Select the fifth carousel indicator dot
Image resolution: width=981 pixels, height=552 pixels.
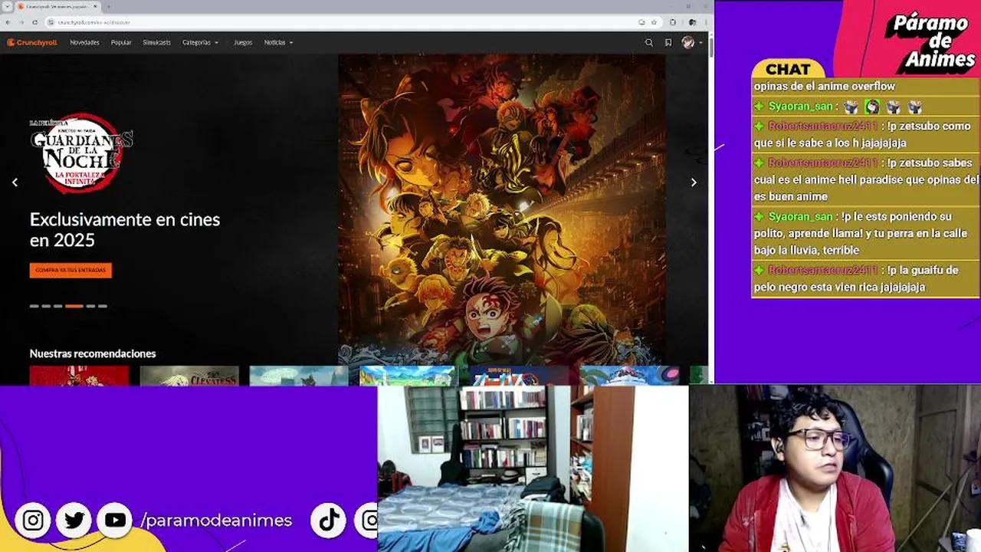point(90,306)
